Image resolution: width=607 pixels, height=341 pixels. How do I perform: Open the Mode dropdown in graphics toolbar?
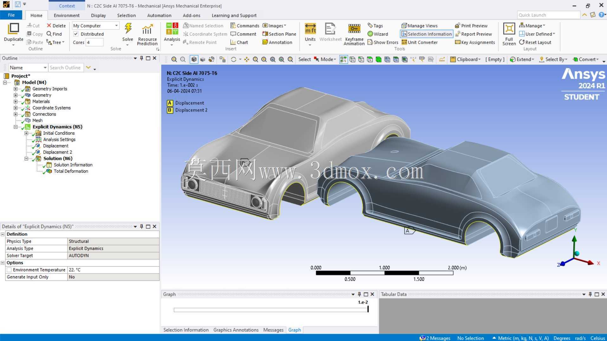tap(325, 59)
